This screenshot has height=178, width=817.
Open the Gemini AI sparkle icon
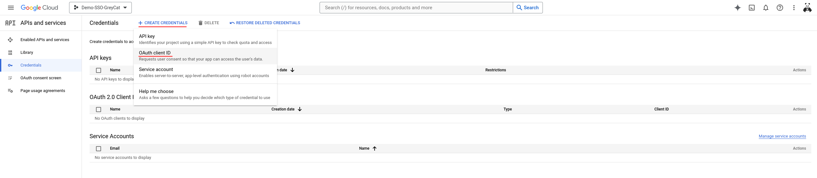[738, 8]
